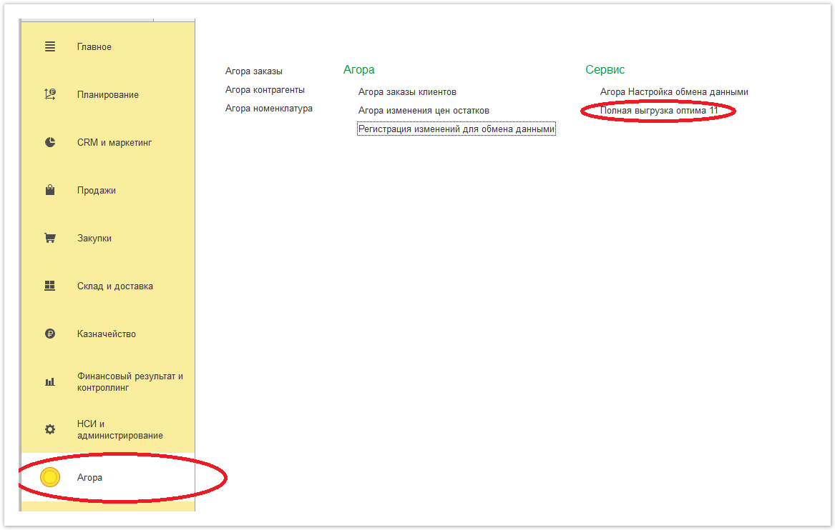Open the Главное section

94,46
